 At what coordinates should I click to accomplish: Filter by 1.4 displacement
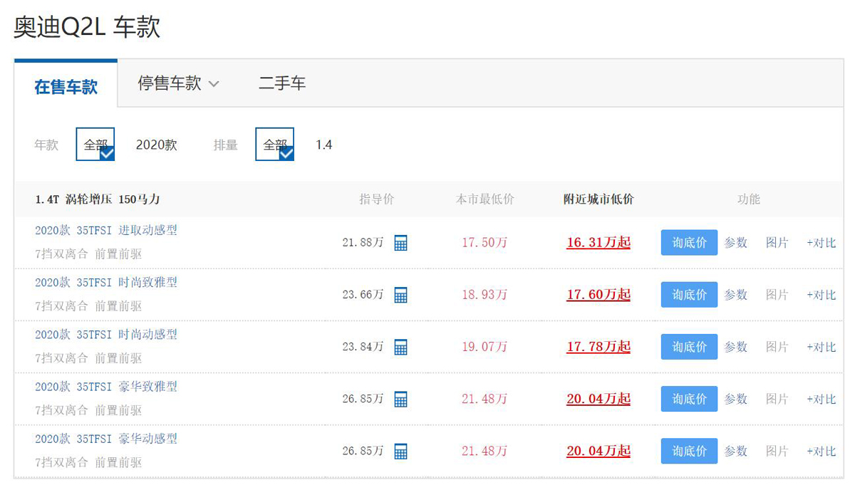pyautogui.click(x=324, y=145)
